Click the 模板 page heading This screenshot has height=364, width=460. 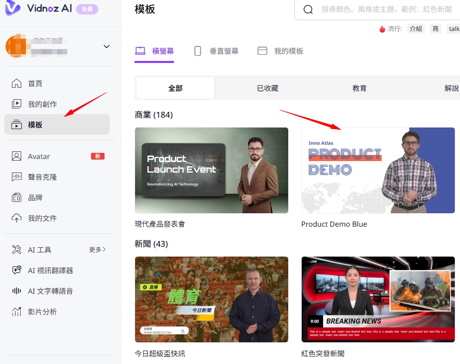click(145, 9)
